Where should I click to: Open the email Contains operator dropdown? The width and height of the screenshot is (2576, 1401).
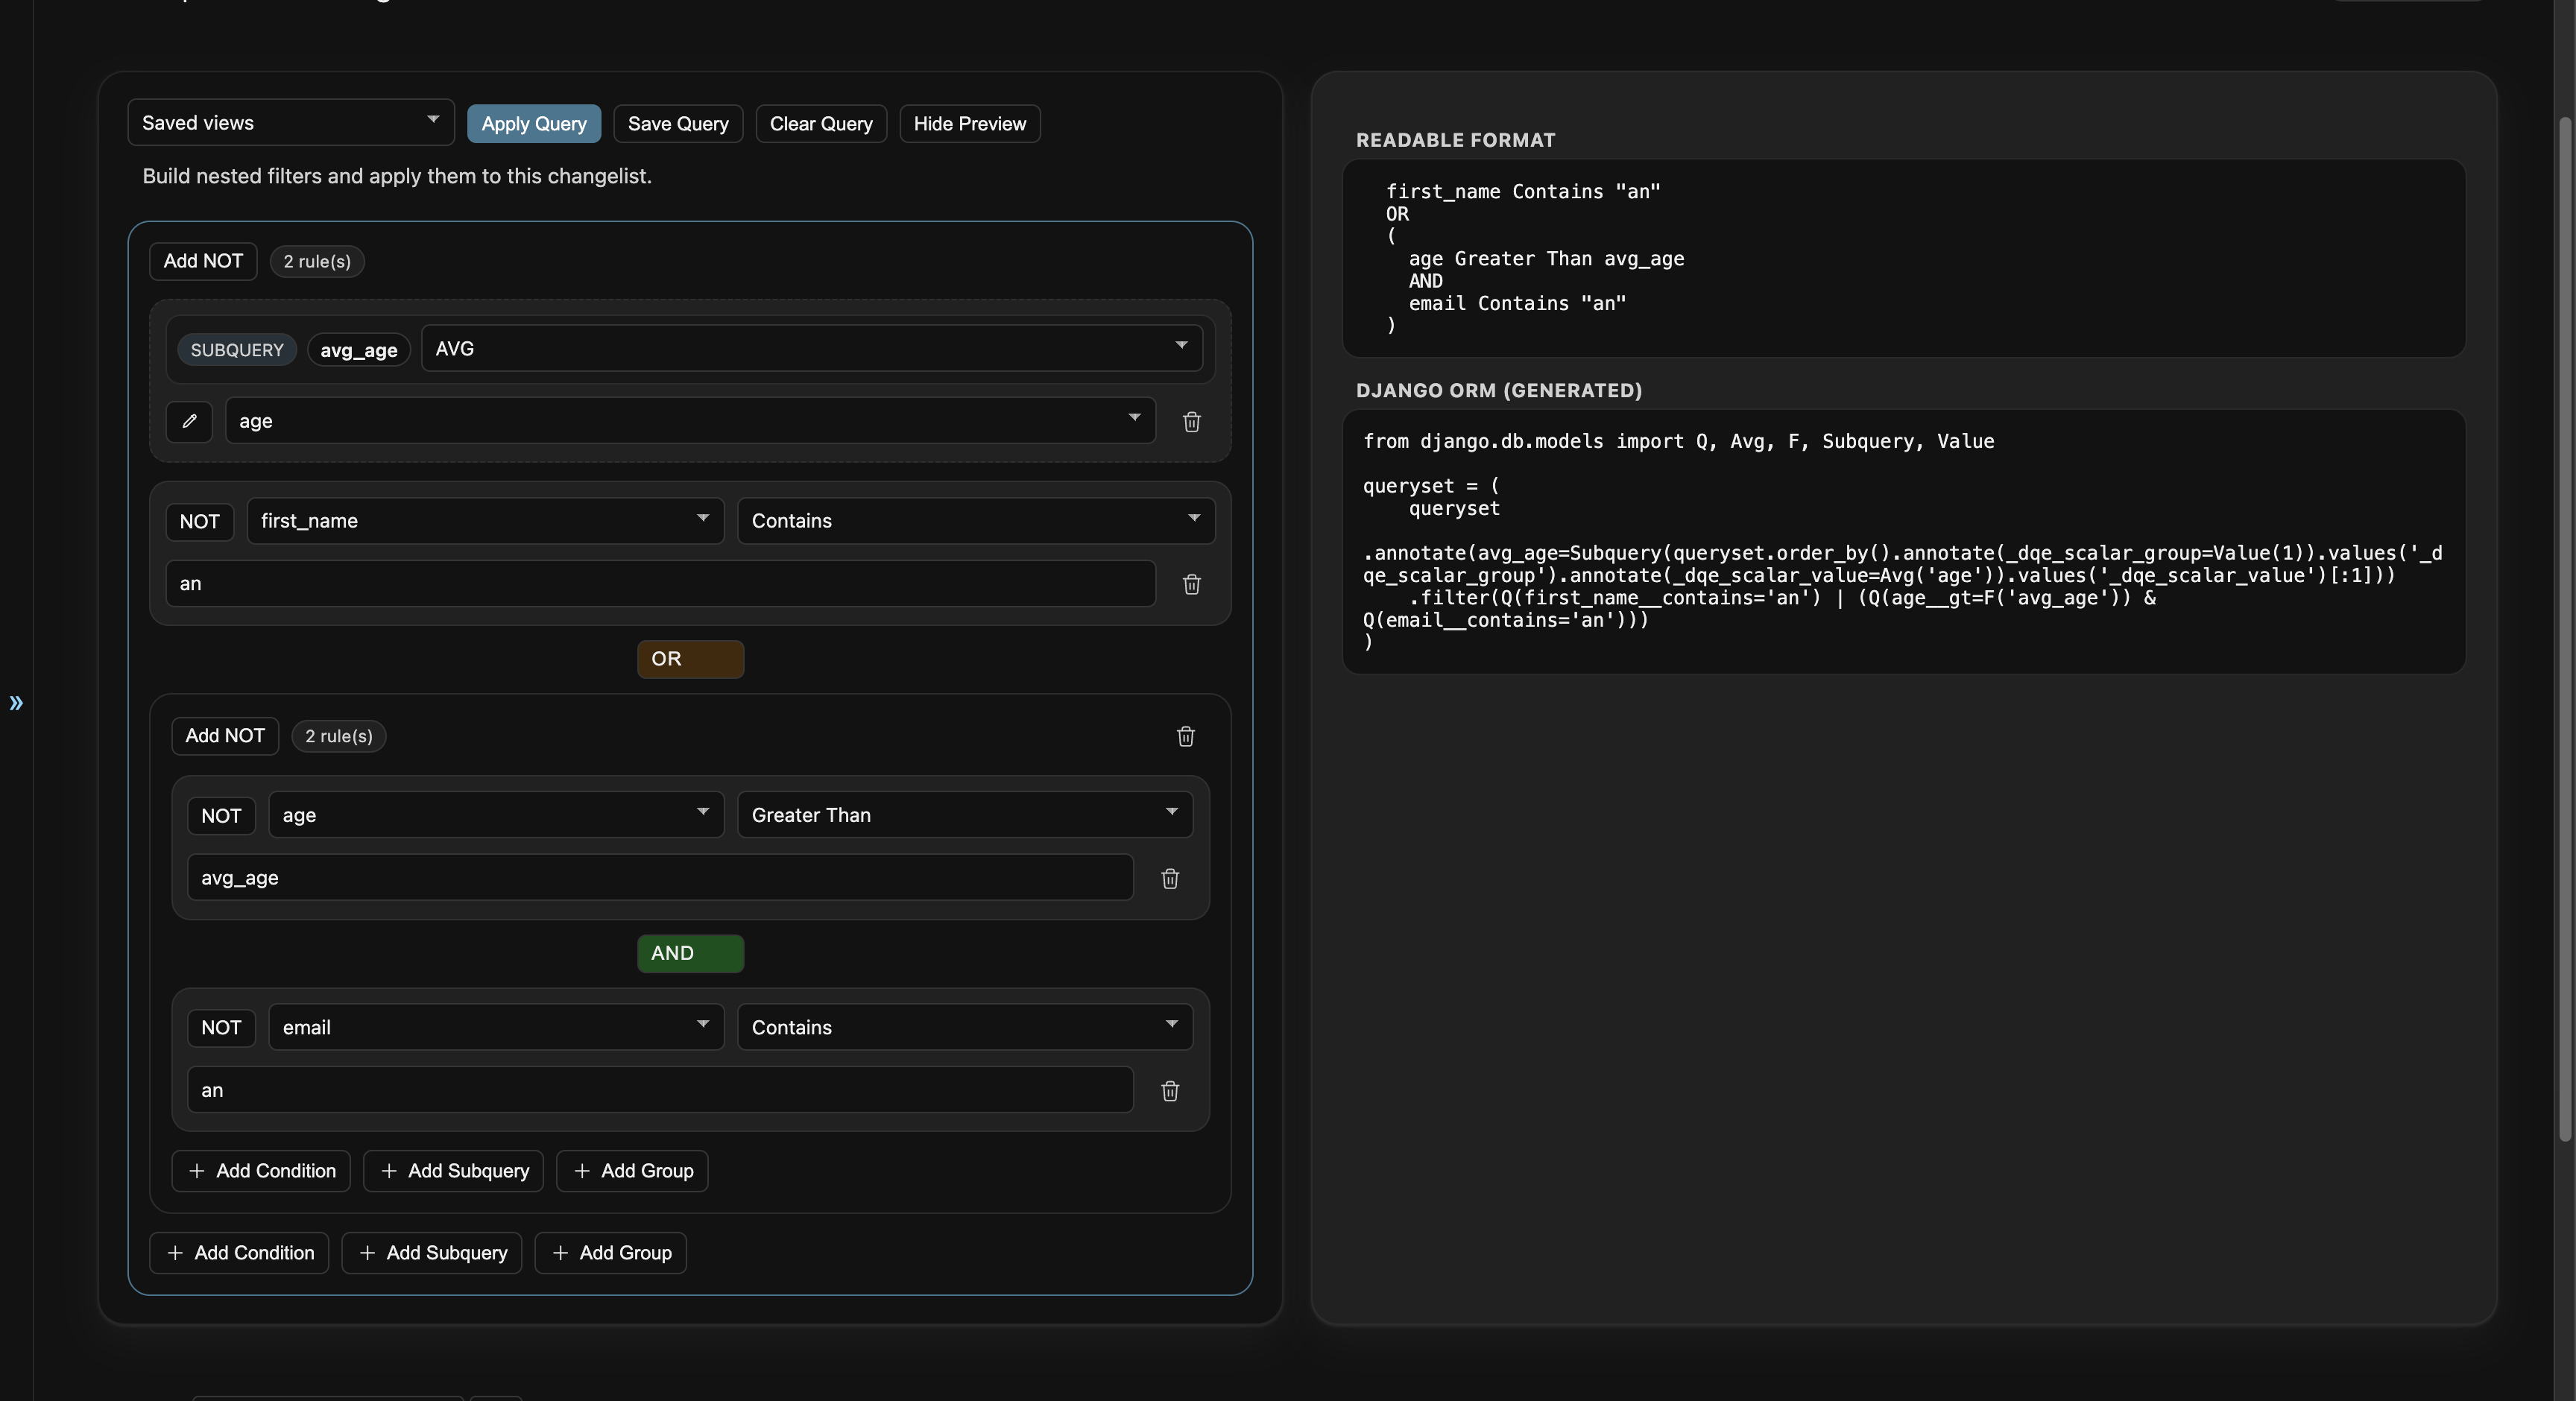pos(965,1027)
